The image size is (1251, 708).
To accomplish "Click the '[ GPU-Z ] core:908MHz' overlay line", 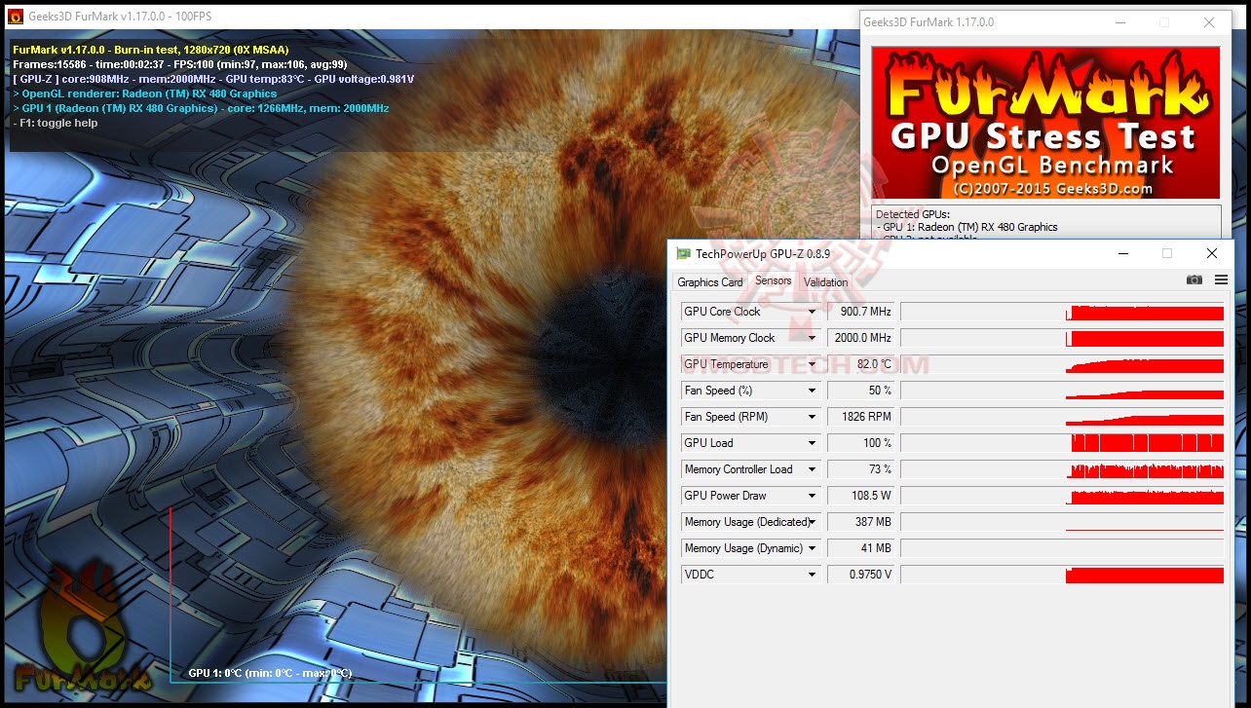I will pos(213,79).
